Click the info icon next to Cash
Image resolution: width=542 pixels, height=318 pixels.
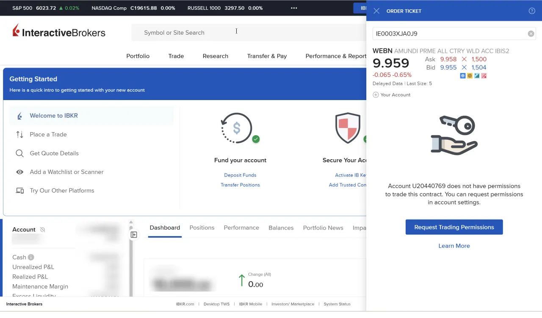31,257
